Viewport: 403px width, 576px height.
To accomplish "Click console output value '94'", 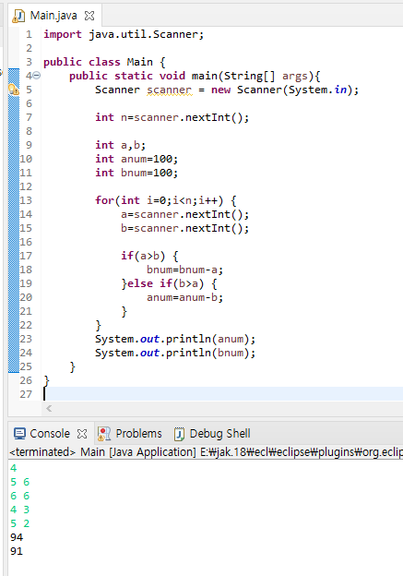I will [x=17, y=537].
